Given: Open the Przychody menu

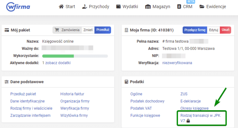Looking at the screenshot, I should pos(96,7).
